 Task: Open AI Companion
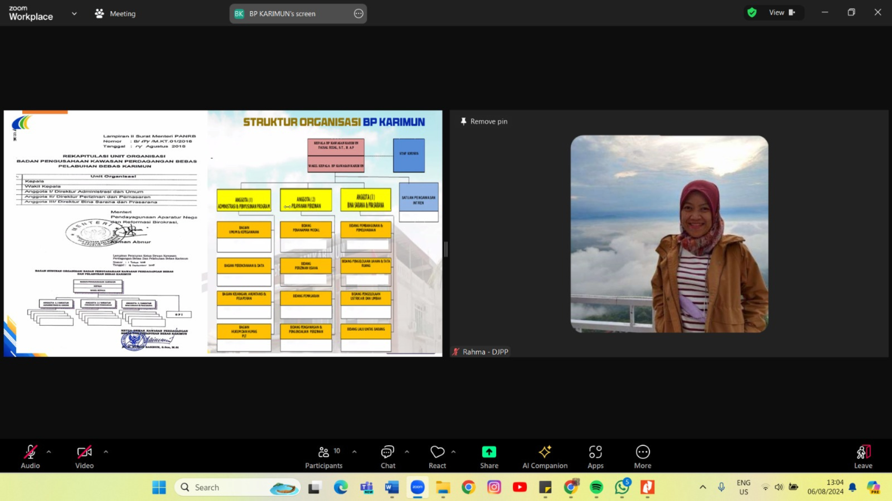point(545,457)
